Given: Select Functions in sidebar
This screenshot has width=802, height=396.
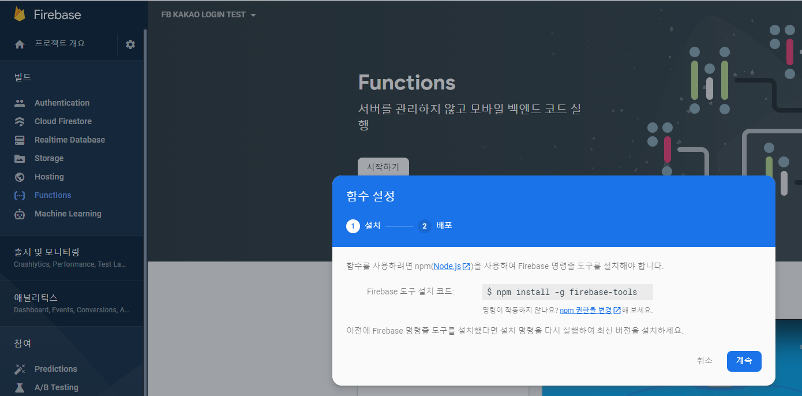Looking at the screenshot, I should pos(53,196).
